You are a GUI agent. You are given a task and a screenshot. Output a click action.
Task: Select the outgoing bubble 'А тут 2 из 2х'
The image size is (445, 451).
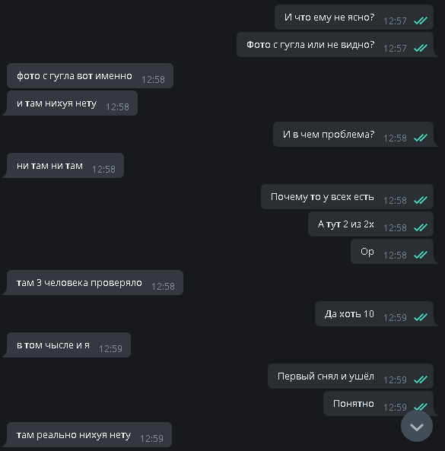[370, 224]
